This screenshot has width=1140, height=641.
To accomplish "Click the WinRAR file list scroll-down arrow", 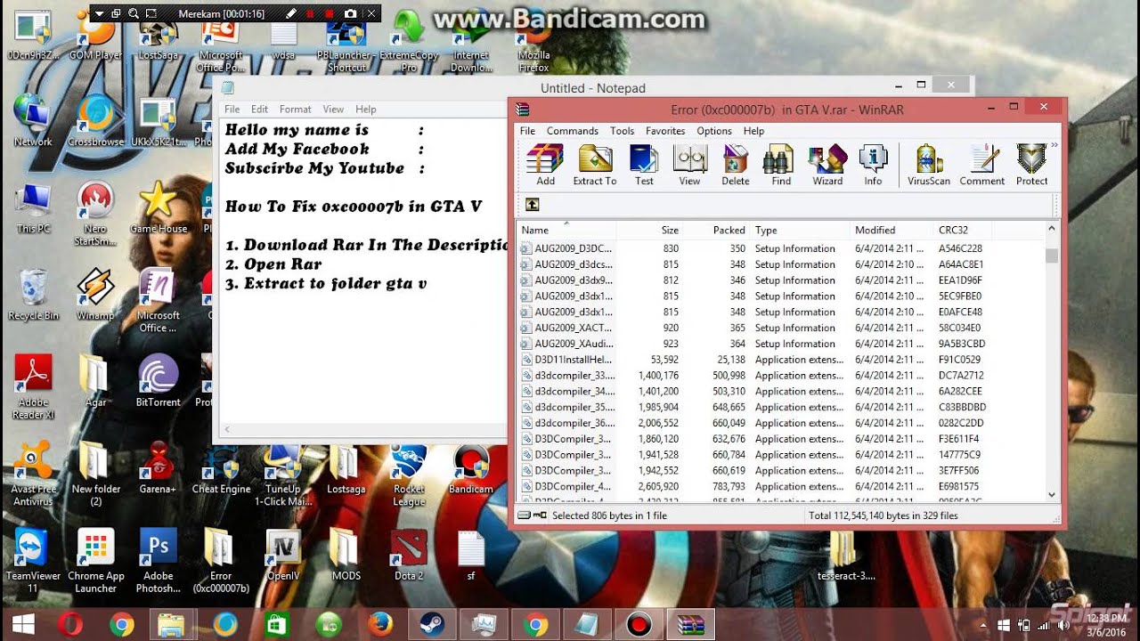I will [1052, 494].
